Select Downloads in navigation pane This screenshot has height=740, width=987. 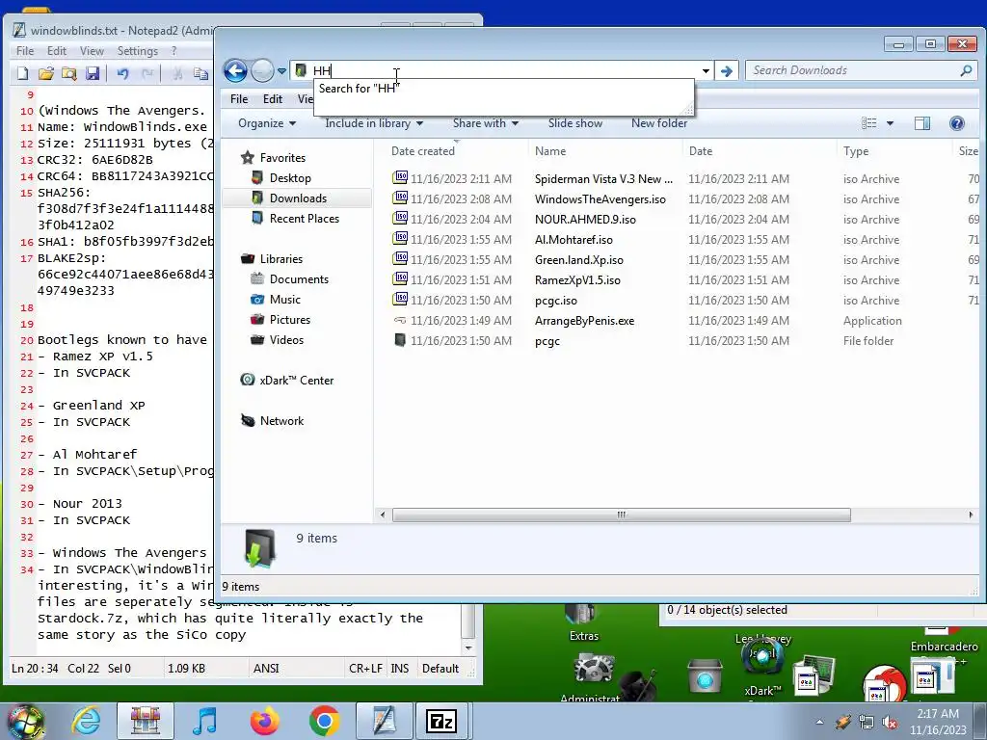click(x=298, y=198)
